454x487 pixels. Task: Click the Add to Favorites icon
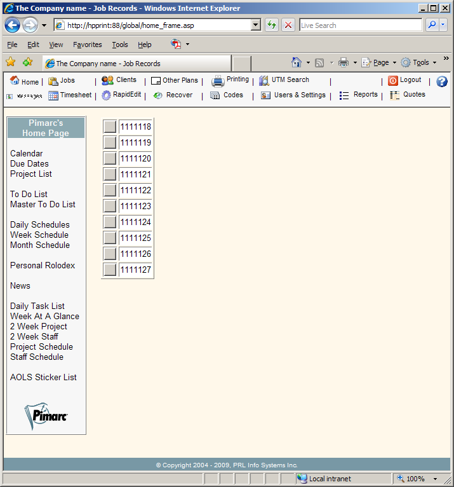pyautogui.click(x=27, y=62)
